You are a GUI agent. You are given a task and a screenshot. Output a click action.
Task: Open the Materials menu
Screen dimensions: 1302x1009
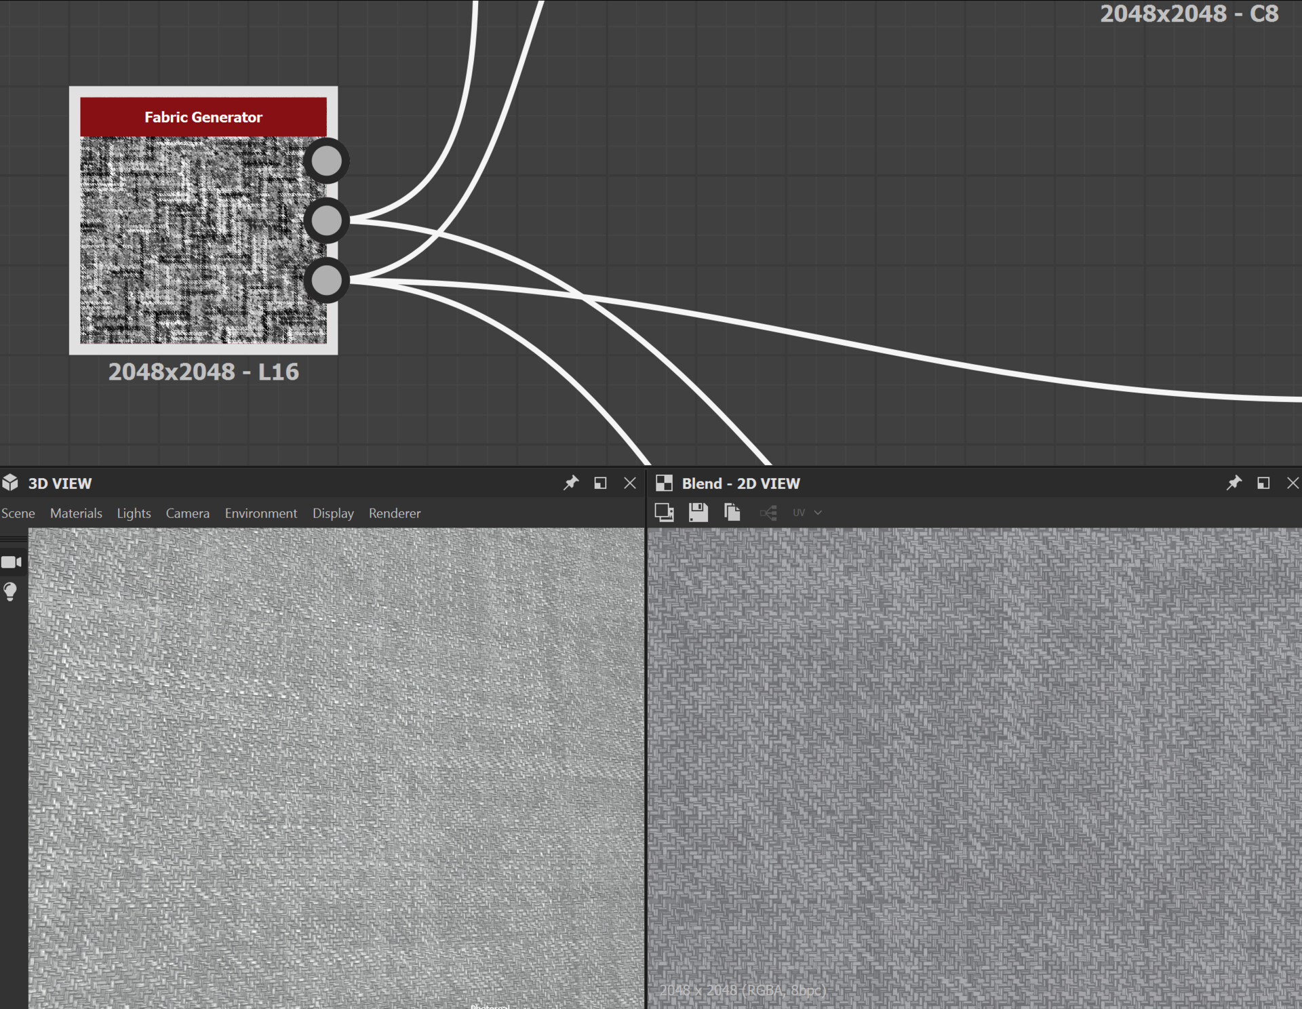76,513
